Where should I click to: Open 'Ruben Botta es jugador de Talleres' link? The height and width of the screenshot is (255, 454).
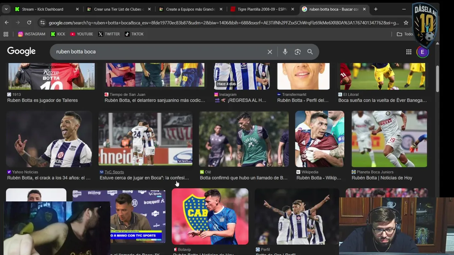point(42,100)
